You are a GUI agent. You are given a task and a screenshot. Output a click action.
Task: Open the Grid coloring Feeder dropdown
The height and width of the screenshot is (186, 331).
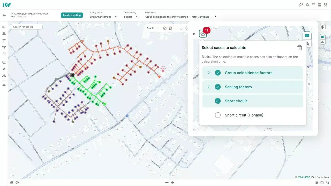[x=131, y=17]
